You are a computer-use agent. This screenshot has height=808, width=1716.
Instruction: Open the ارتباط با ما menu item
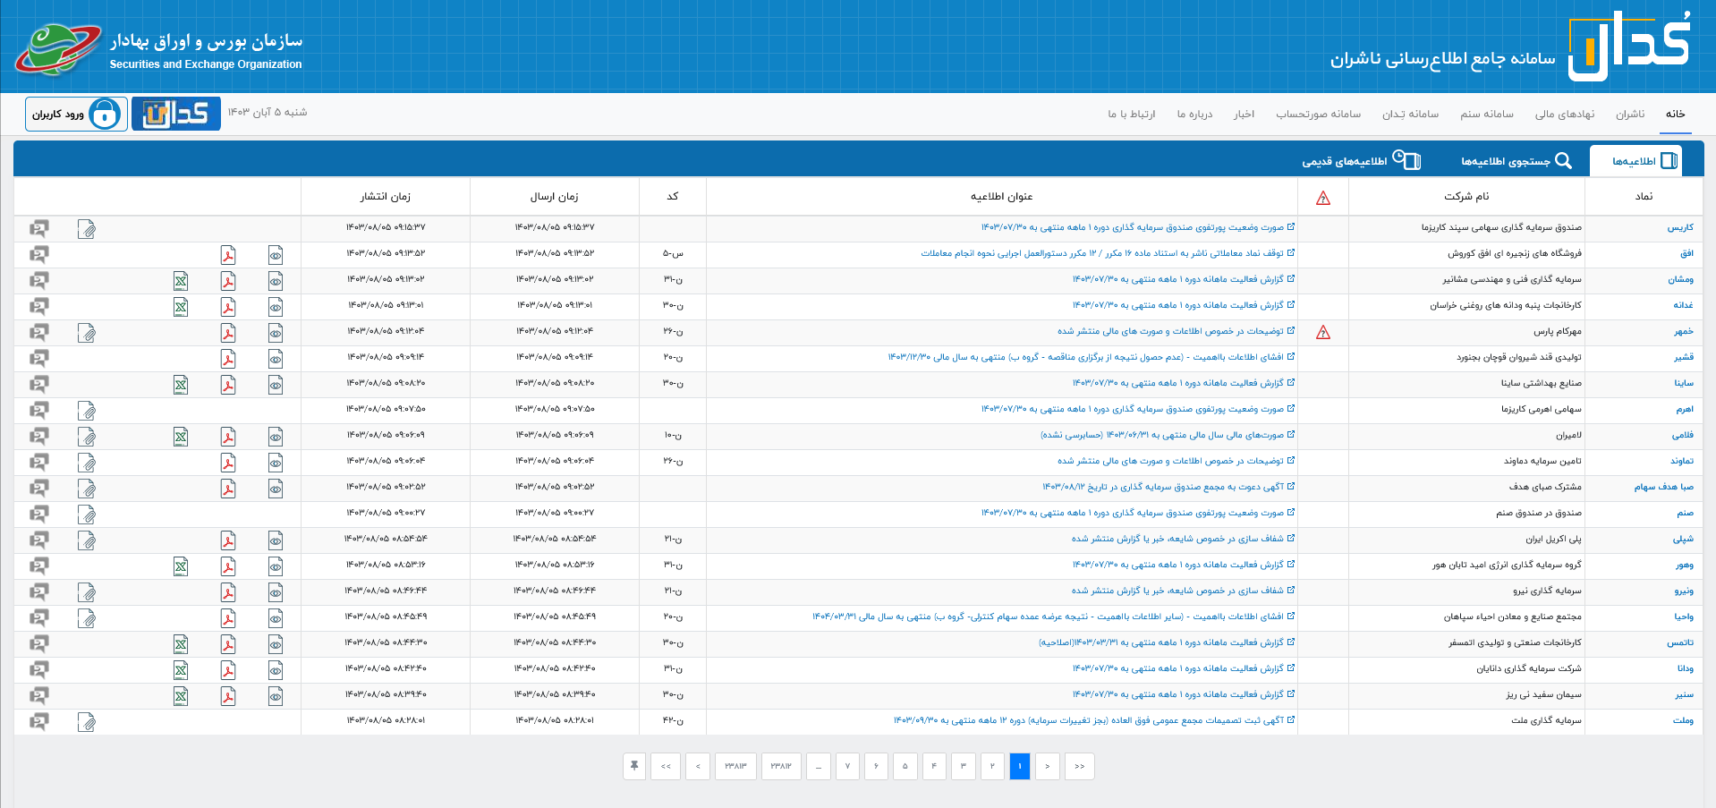pyautogui.click(x=1132, y=114)
